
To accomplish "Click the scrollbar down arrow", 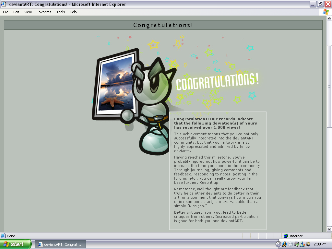I will point(329,229).
